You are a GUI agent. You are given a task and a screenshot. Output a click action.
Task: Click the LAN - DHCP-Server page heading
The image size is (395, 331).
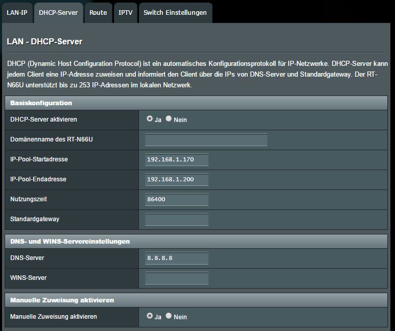tap(45, 41)
